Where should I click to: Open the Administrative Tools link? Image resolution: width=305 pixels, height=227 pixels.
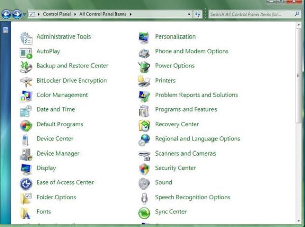tap(64, 36)
